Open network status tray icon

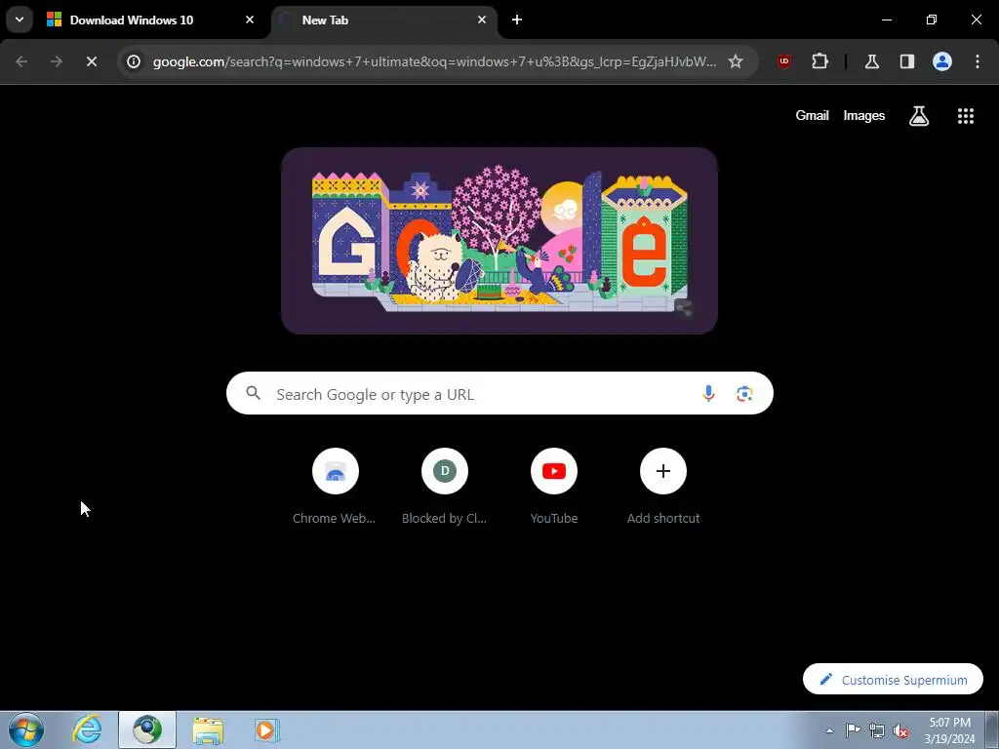click(877, 730)
